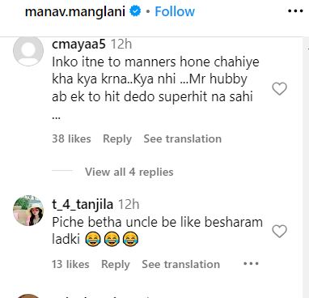Click the comments vertical scrollbar track
The height and width of the screenshot is (298, 309).
(x=306, y=168)
